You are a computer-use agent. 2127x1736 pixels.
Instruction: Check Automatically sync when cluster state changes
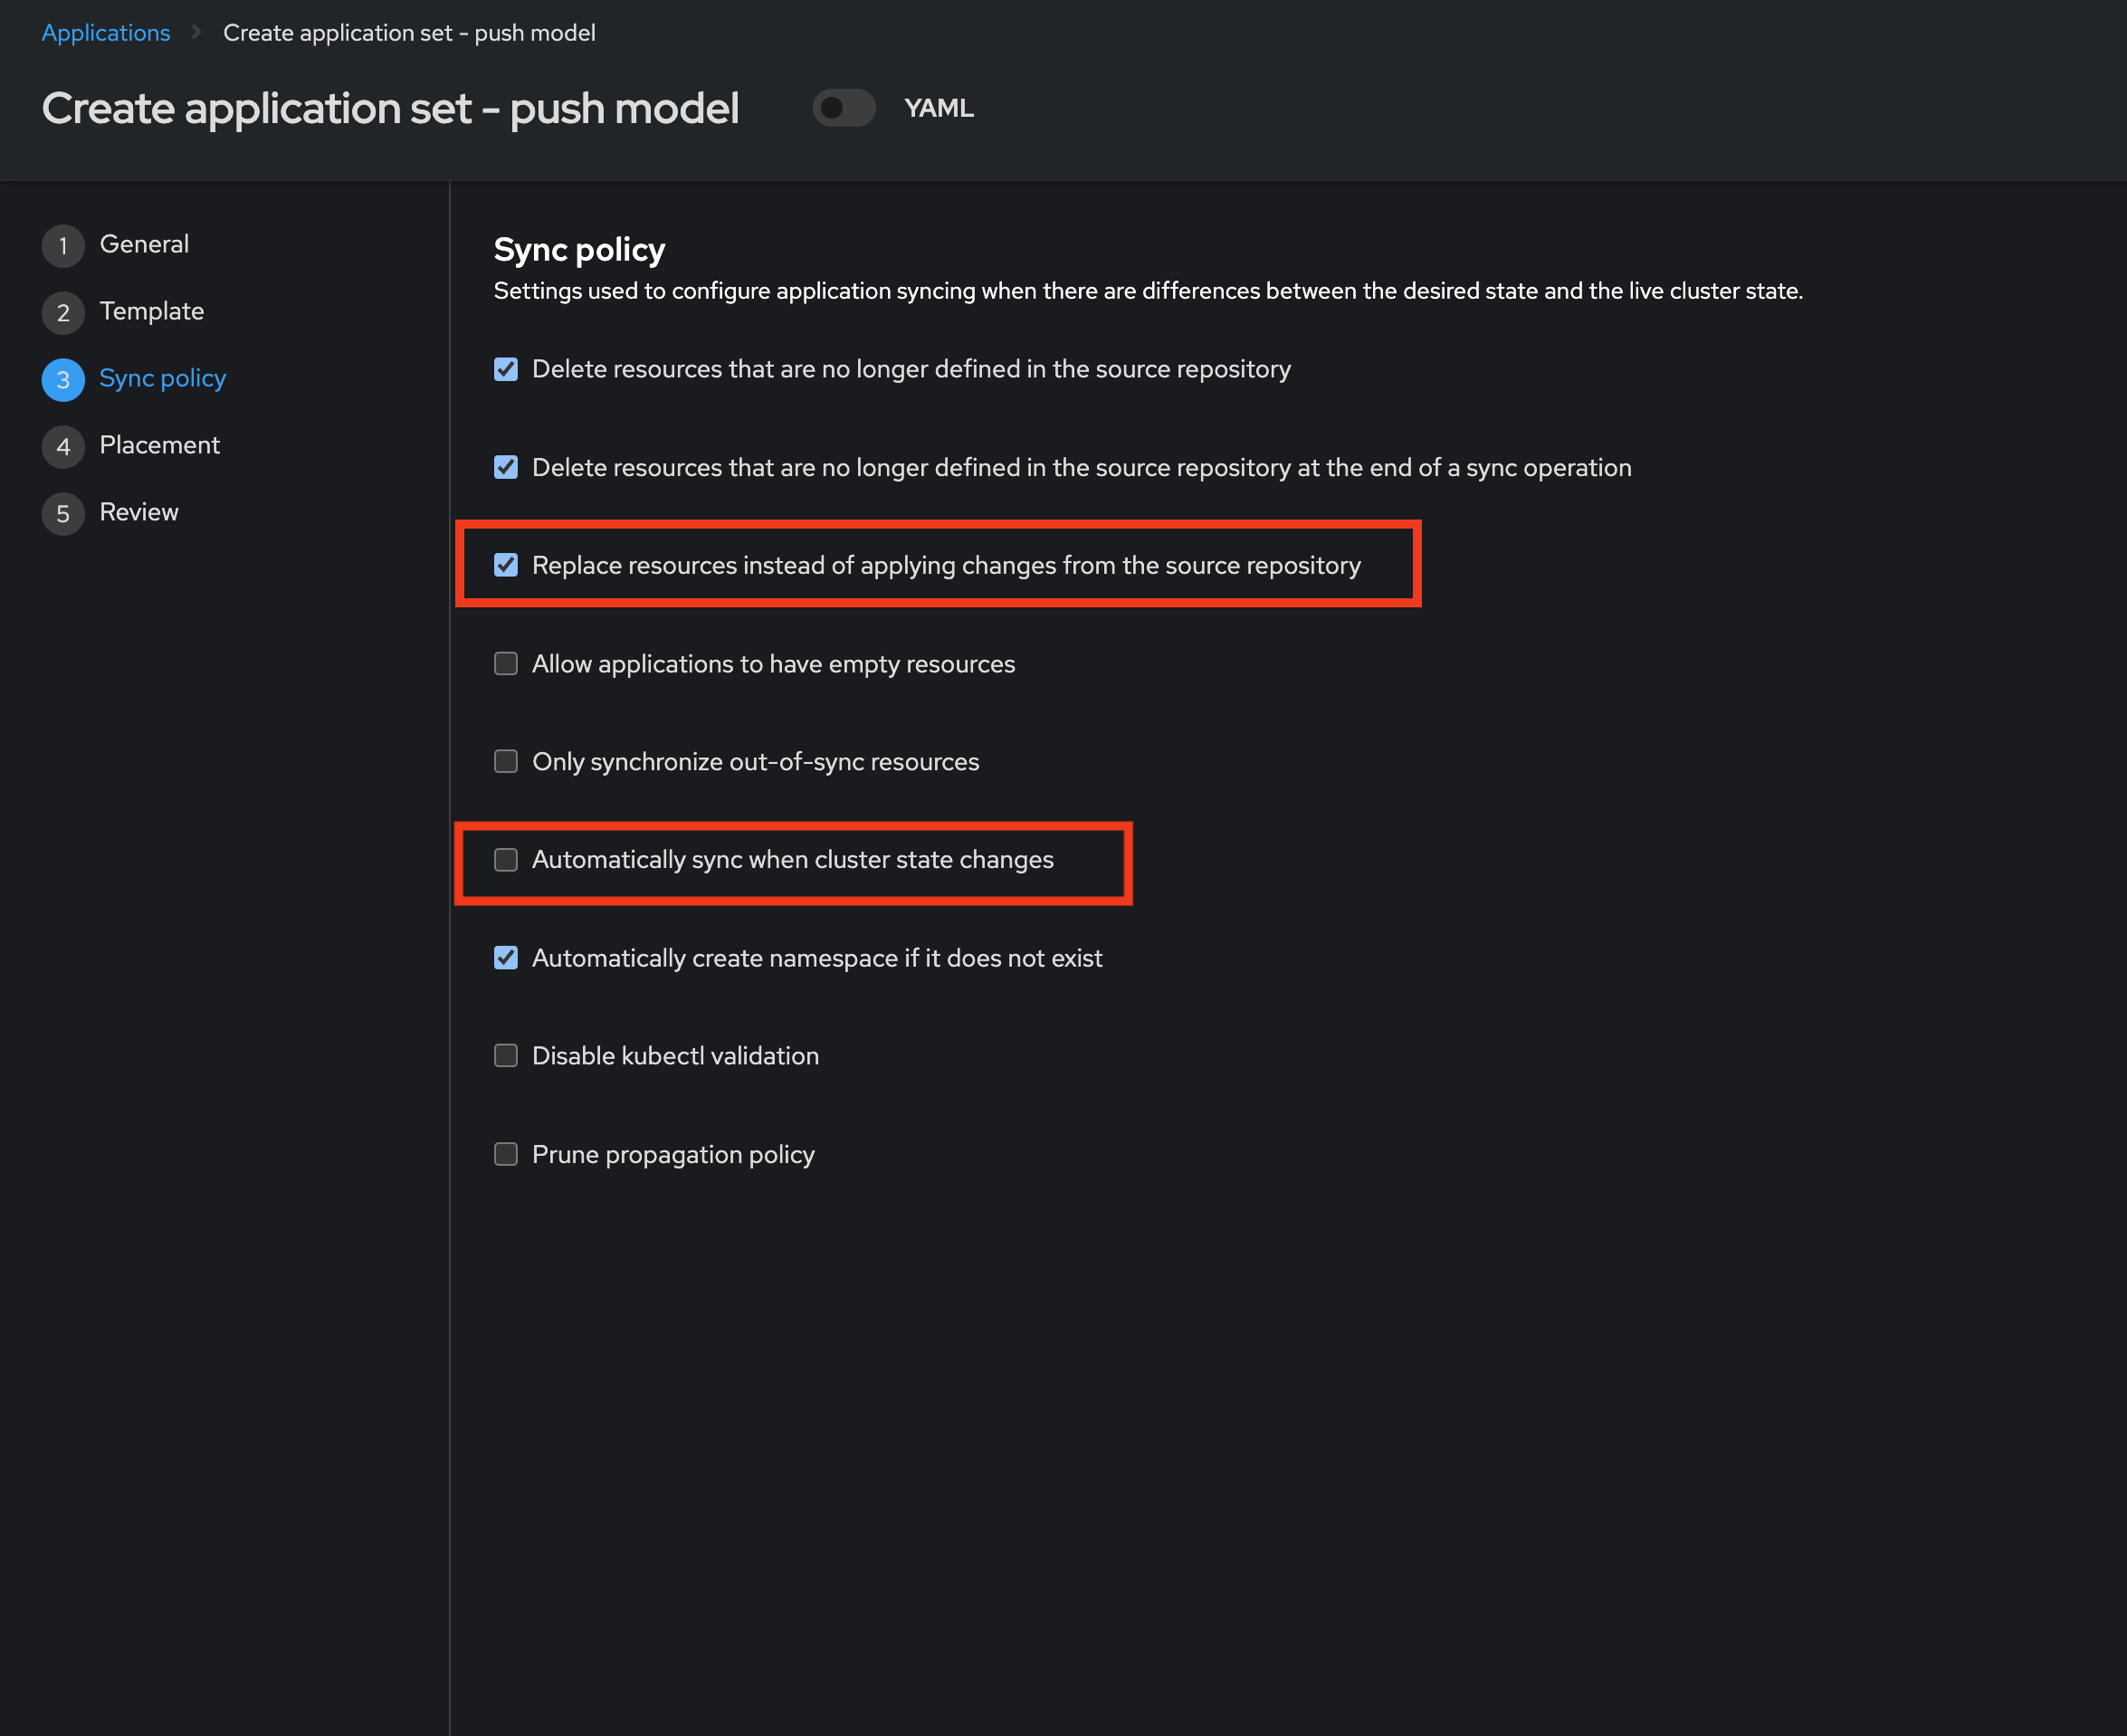[506, 860]
